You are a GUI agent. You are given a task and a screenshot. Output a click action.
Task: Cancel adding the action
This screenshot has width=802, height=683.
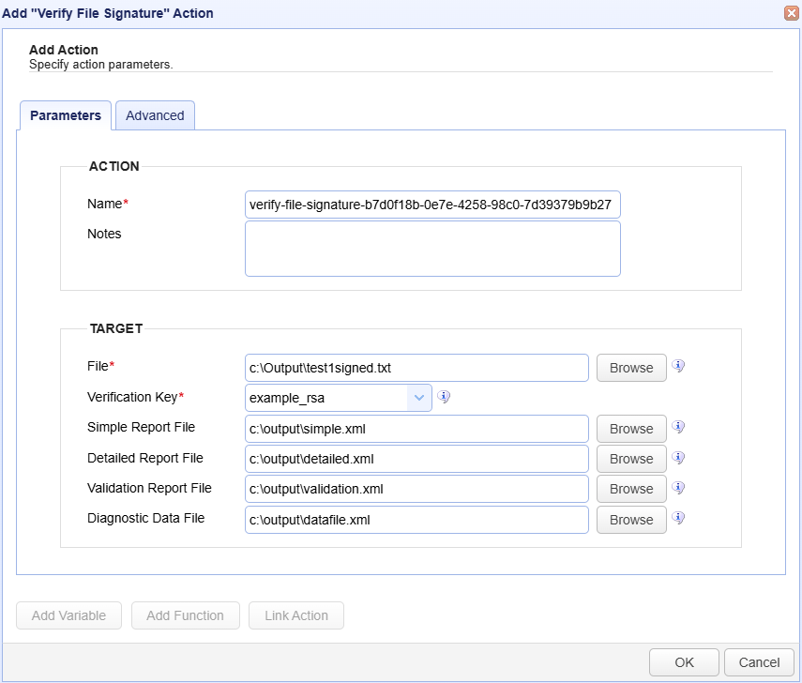759,662
